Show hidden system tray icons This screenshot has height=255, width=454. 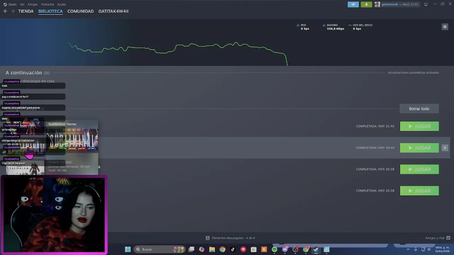click(x=408, y=249)
